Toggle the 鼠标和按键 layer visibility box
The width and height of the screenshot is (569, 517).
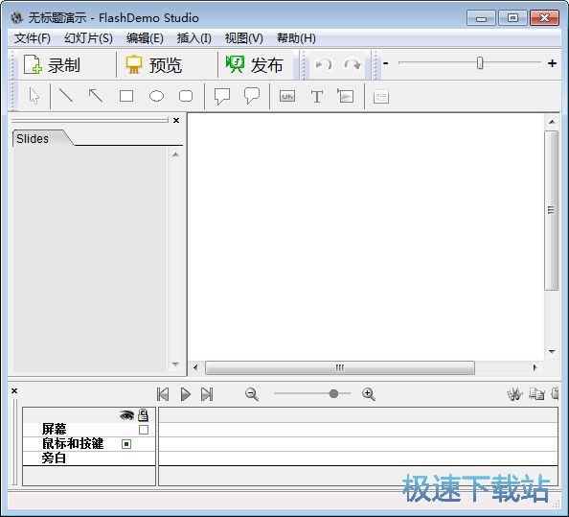(x=126, y=444)
